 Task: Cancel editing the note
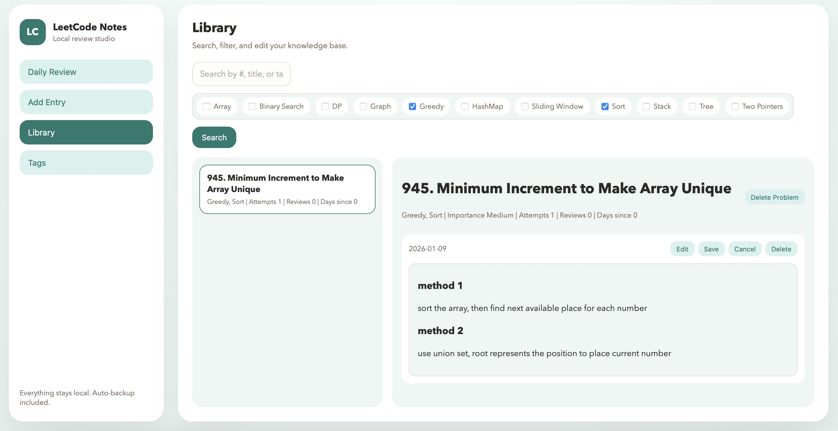click(745, 249)
